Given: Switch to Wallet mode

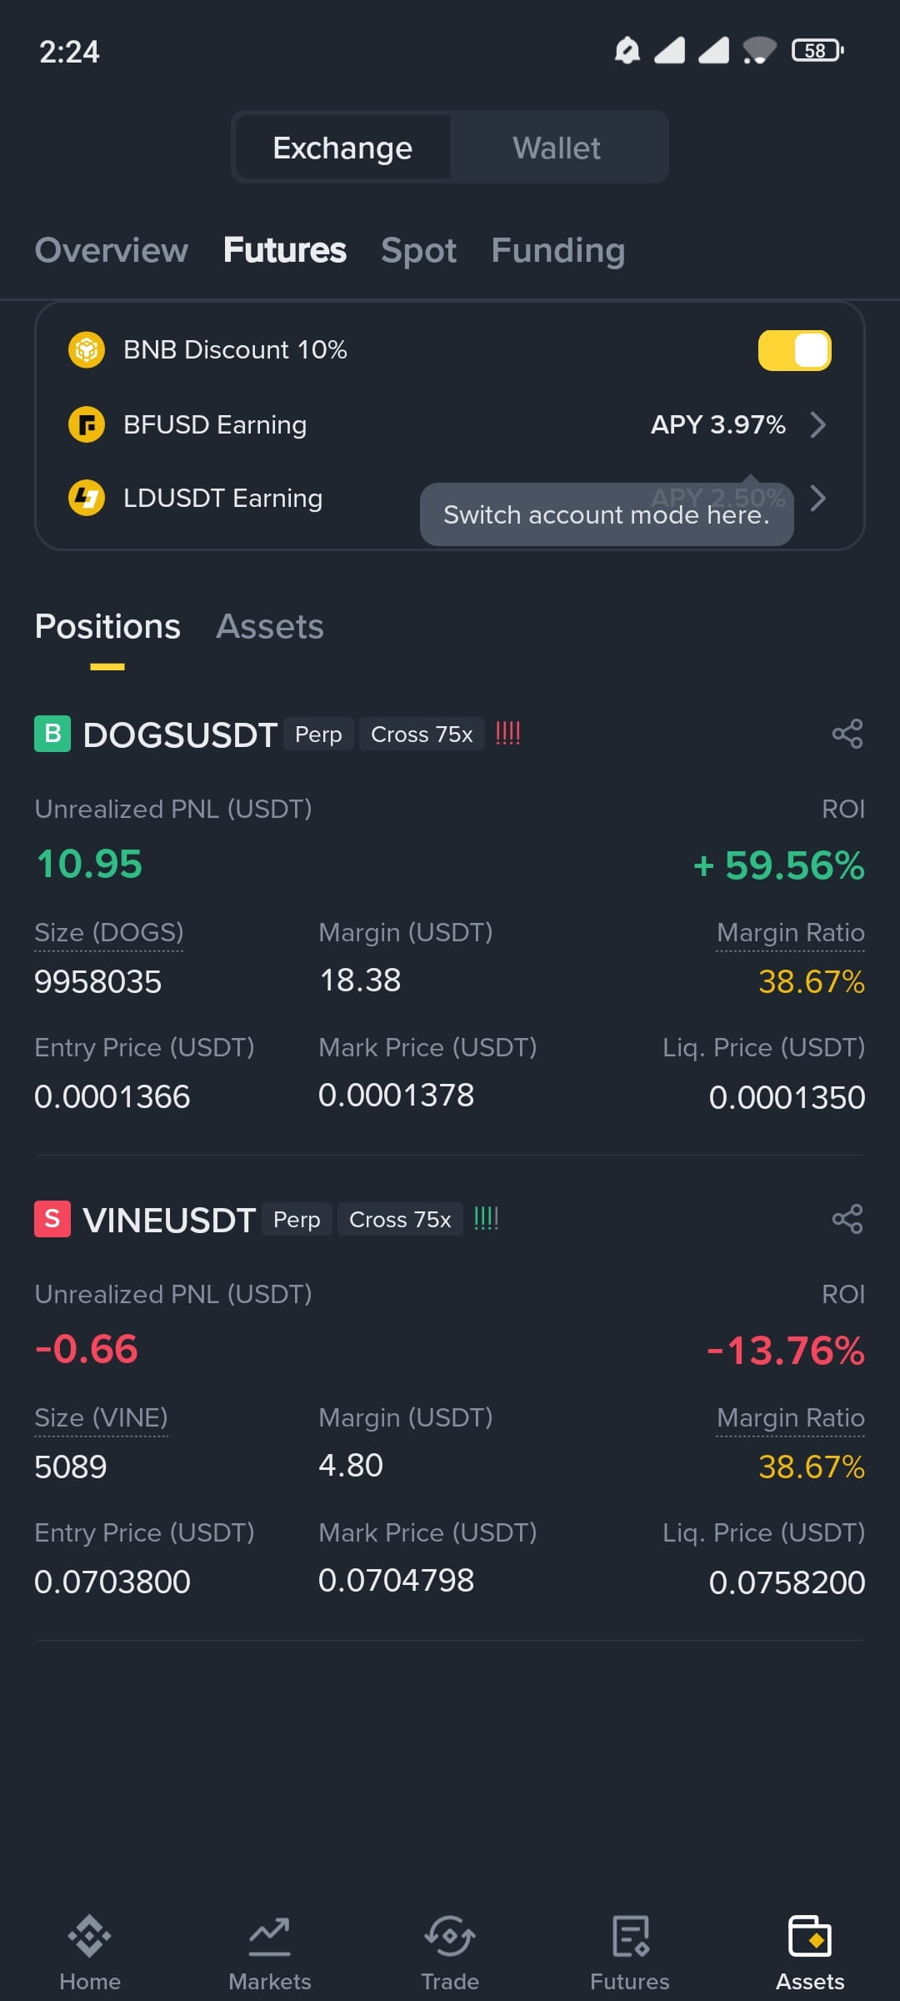Looking at the screenshot, I should pos(557,148).
